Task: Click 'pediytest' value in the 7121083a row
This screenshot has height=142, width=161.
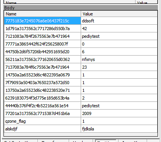Action: click(119, 36)
